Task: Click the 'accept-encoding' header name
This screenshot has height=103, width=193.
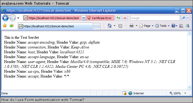Action: click(41, 42)
